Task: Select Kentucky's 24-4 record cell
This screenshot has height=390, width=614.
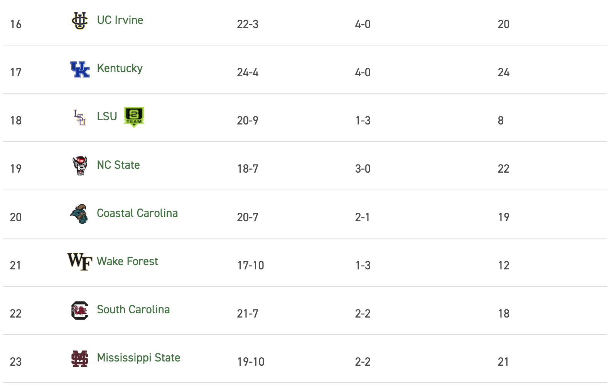Action: (x=248, y=72)
